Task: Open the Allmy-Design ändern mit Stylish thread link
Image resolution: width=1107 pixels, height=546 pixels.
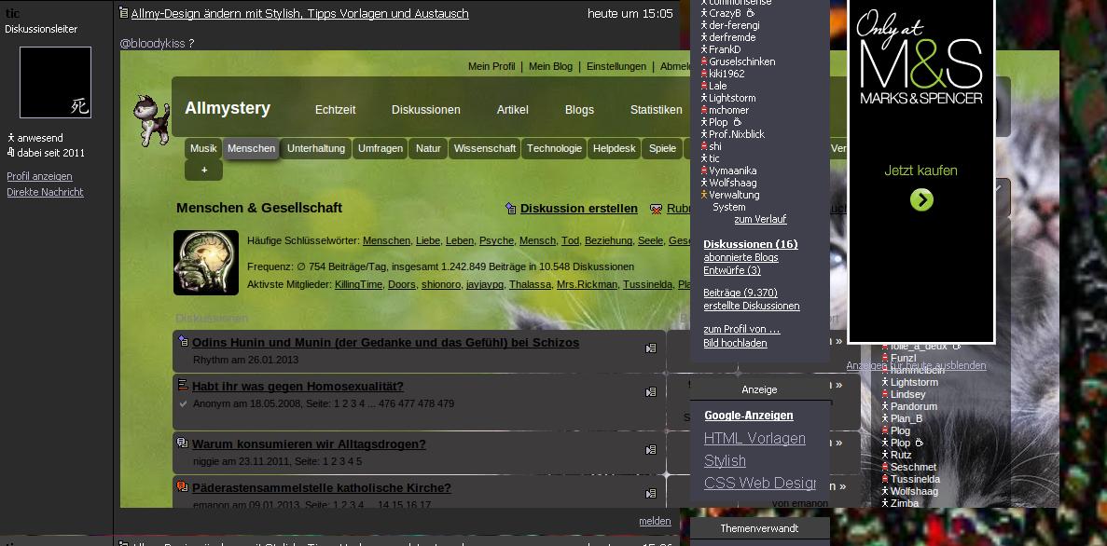Action: [300, 13]
